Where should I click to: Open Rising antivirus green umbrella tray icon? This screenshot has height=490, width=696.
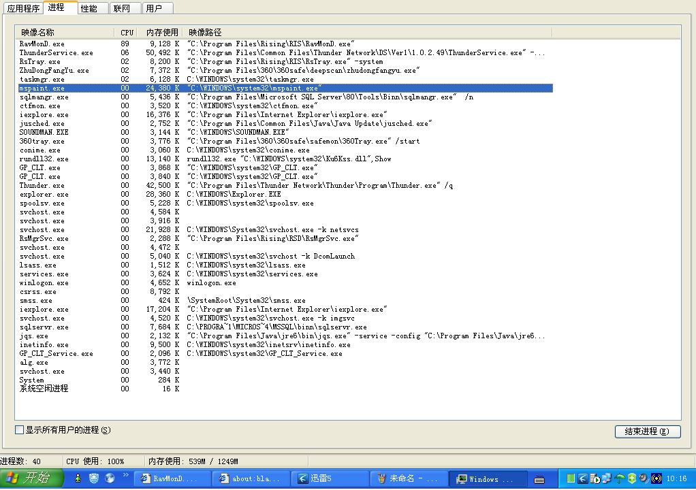pos(619,478)
